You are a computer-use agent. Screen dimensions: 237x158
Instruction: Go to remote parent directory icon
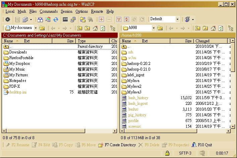[x=197, y=28]
